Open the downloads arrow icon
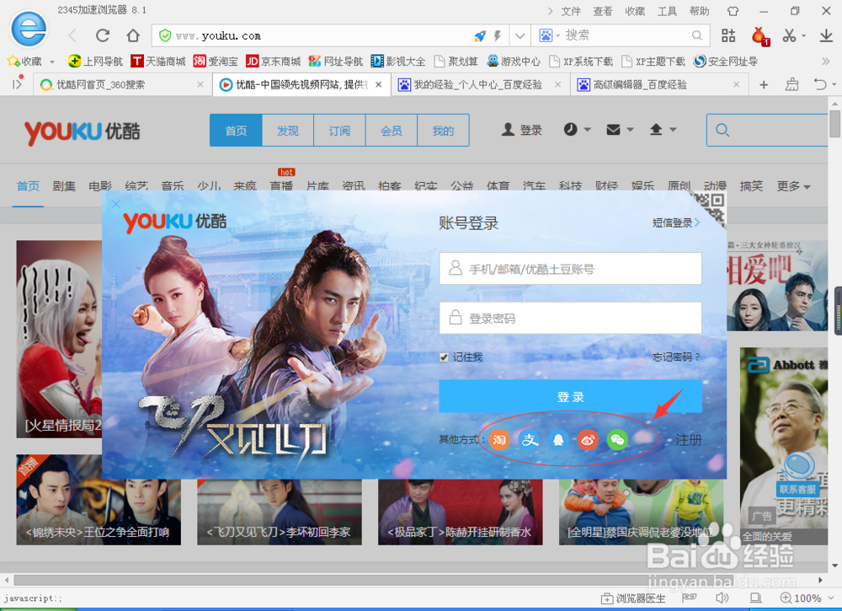The width and height of the screenshot is (842, 611). (826, 35)
